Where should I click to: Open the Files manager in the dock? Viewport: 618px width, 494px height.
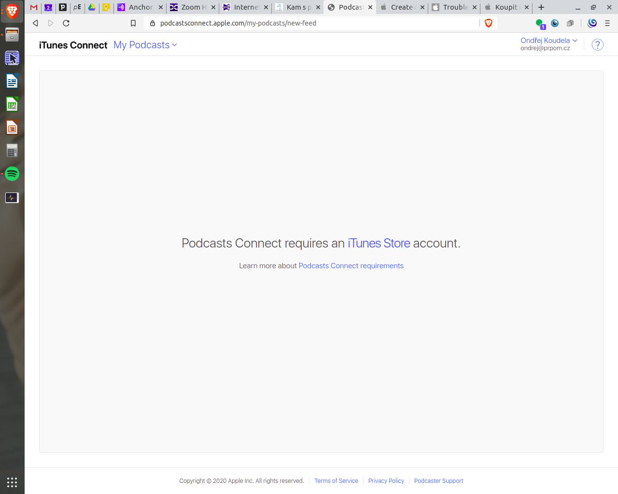click(12, 35)
